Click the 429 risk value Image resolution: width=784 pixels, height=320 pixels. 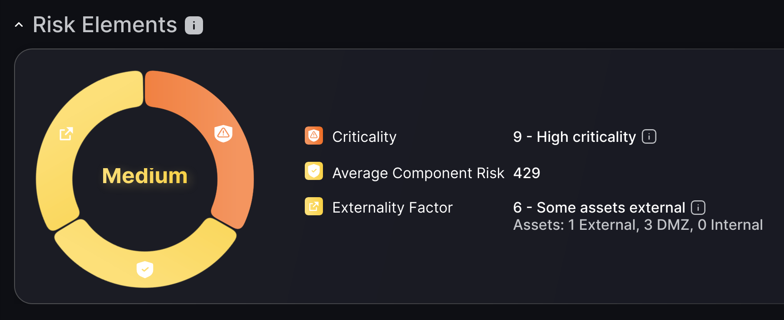click(527, 173)
